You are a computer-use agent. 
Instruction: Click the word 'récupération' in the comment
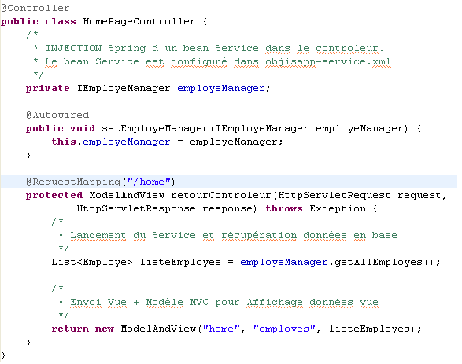(259, 235)
